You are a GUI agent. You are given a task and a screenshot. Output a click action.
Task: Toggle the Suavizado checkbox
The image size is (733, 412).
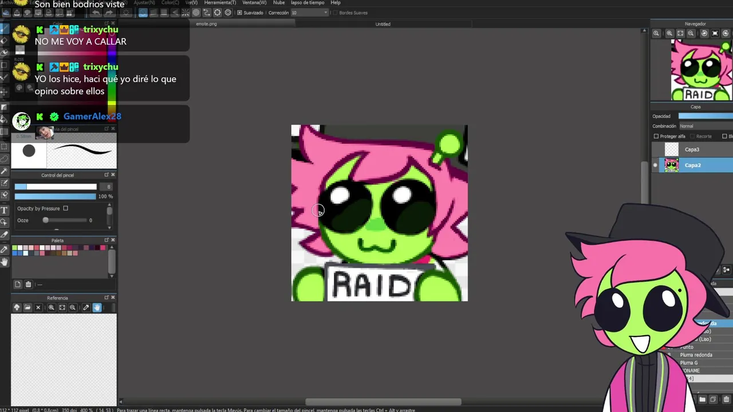[x=239, y=13]
